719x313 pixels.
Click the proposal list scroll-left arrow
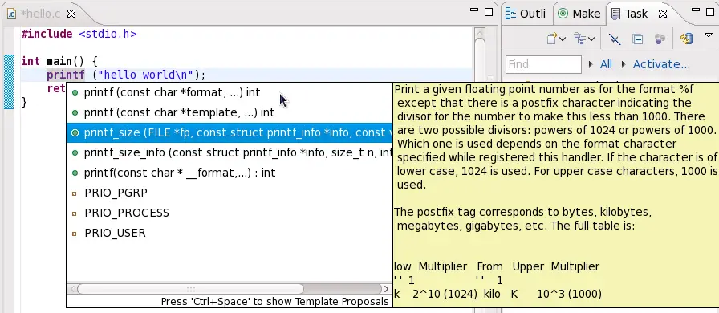[x=72, y=289]
